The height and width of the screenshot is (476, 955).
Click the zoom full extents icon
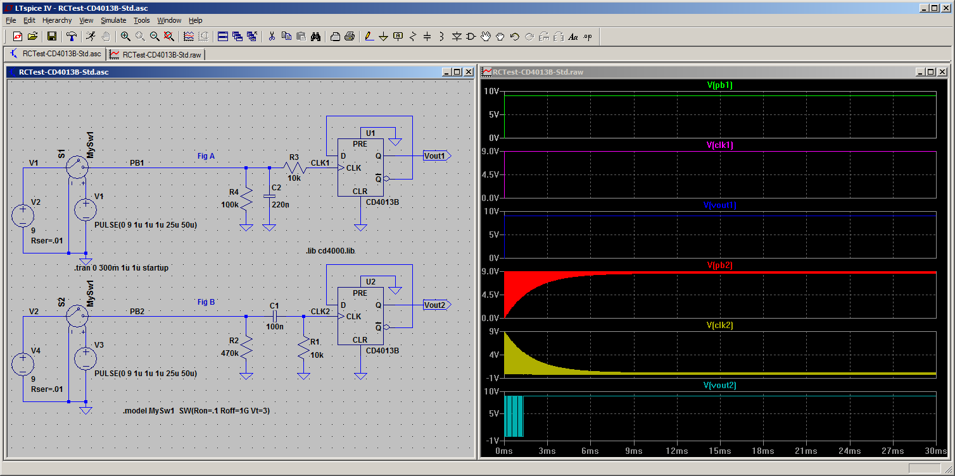click(x=169, y=37)
